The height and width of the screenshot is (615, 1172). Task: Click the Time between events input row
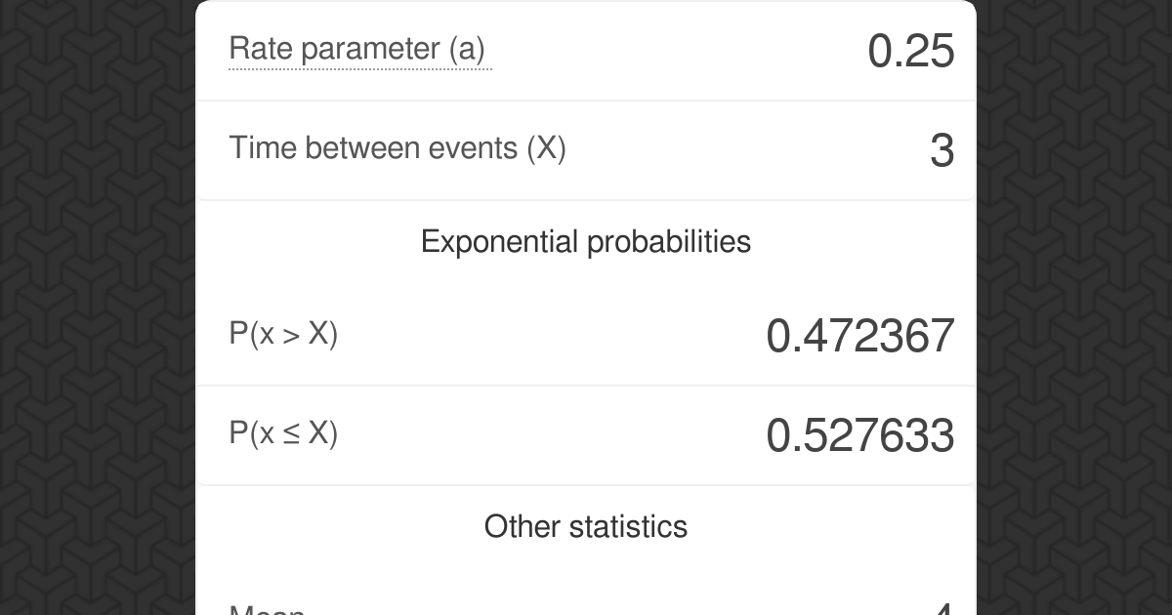[586, 149]
